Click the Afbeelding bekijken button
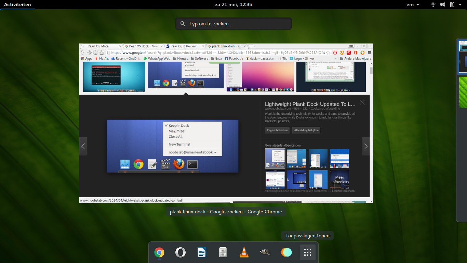The width and height of the screenshot is (467, 263). [306, 130]
